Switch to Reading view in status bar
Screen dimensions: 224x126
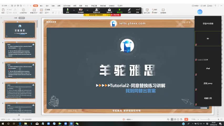(178, 119)
